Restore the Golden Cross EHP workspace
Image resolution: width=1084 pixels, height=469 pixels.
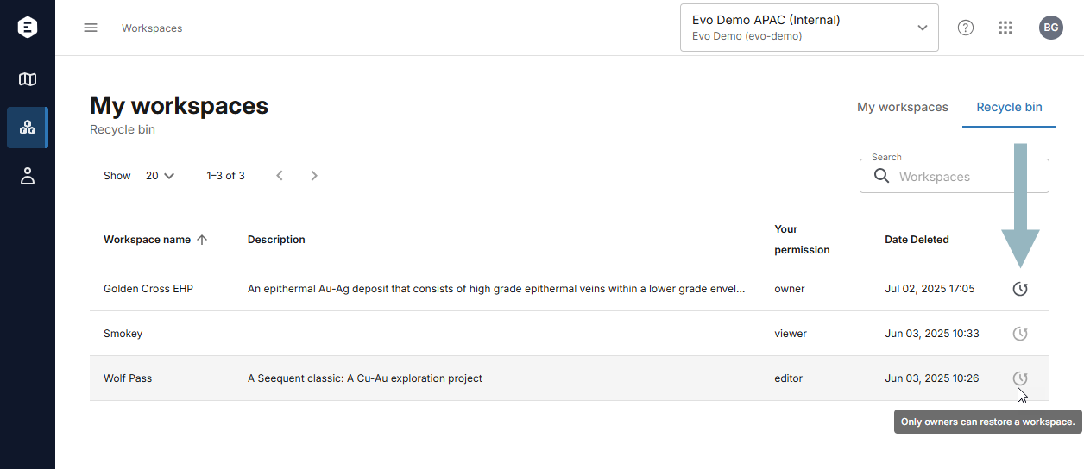(1020, 289)
